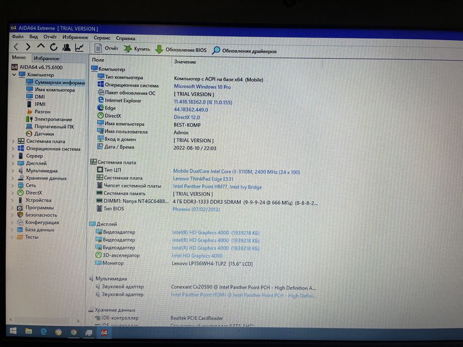The width and height of the screenshot is (463, 347).
Task: Go forward with the right arrow toolbar icon
Action: pos(28,47)
